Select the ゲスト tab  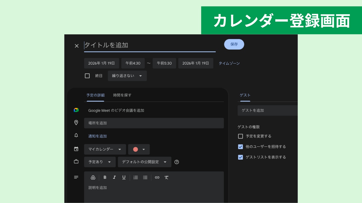tap(245, 95)
